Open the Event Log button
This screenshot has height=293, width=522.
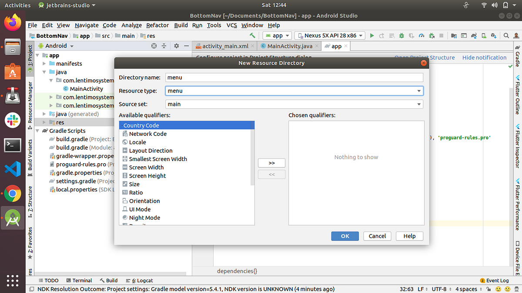(x=494, y=280)
